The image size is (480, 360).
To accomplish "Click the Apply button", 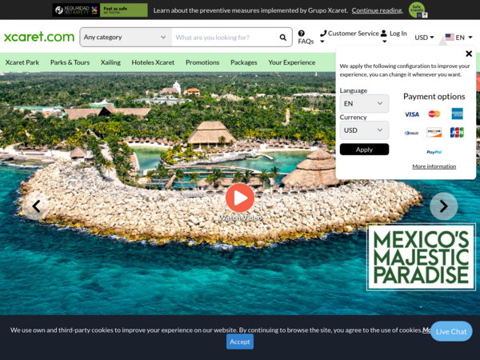I will 364,150.
